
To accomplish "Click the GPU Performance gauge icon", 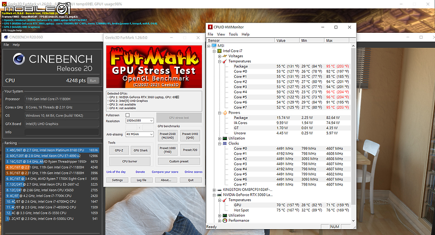I will coord(225,221).
